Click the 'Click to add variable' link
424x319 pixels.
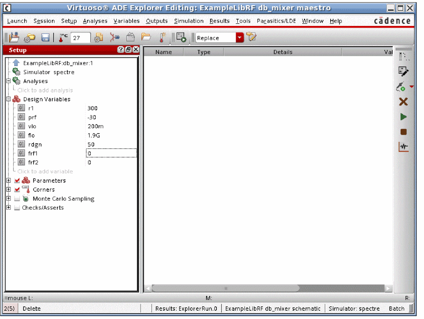pos(45,171)
